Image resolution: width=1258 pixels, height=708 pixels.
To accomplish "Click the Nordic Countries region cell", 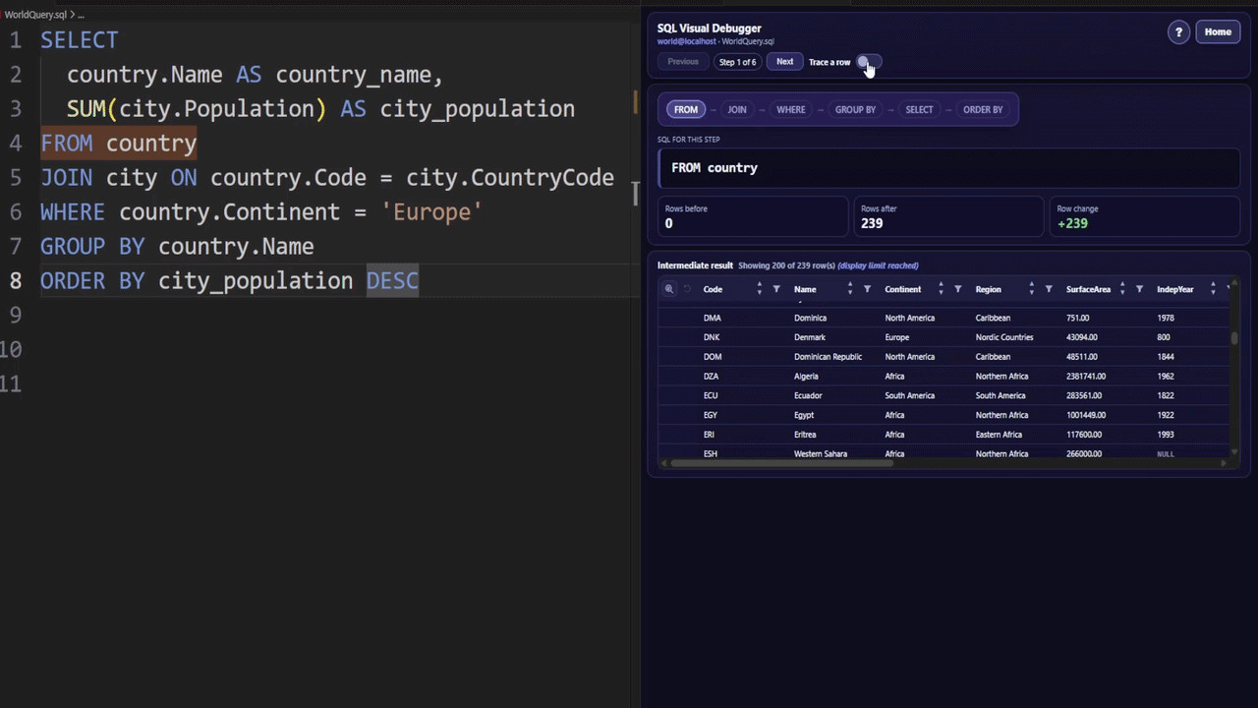I will [1004, 337].
